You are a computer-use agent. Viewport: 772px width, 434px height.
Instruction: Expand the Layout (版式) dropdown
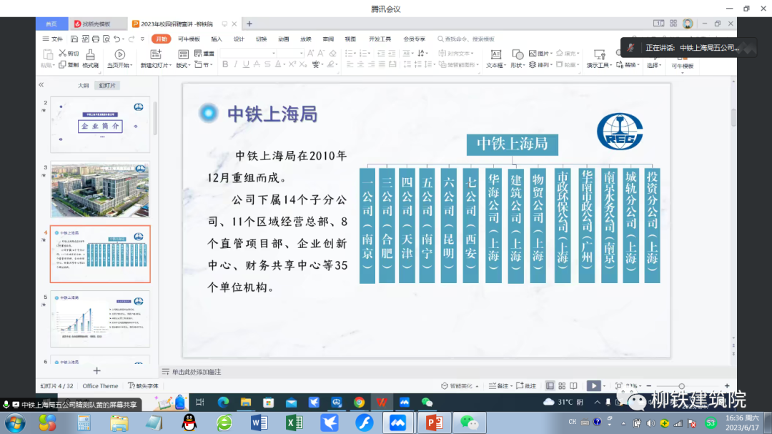(x=184, y=65)
